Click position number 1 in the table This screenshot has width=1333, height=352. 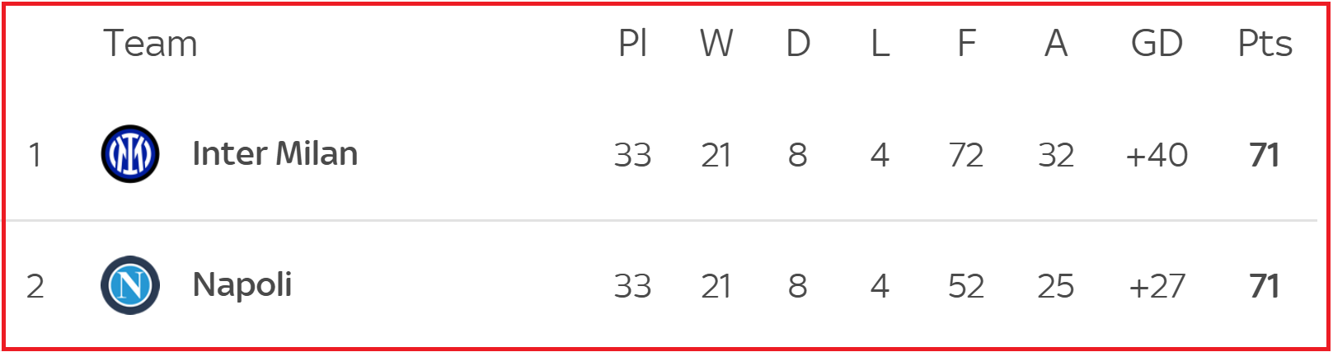tap(35, 155)
